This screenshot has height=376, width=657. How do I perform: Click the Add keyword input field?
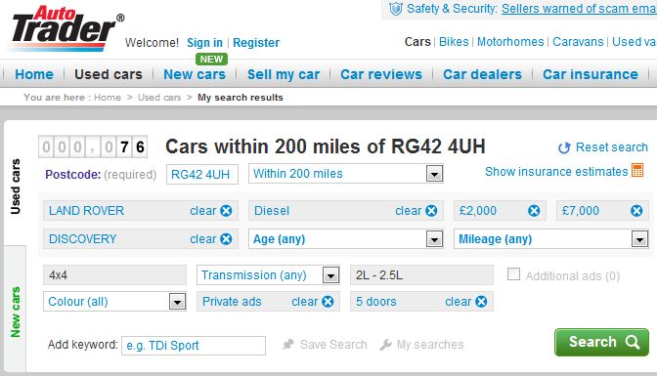point(194,346)
